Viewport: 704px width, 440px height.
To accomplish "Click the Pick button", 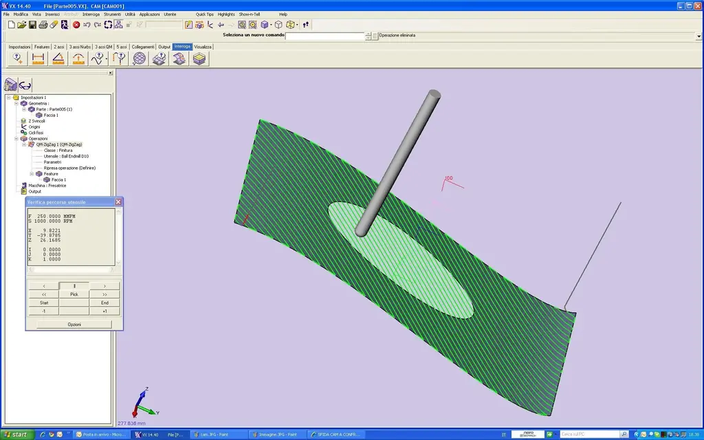I will tap(74, 294).
